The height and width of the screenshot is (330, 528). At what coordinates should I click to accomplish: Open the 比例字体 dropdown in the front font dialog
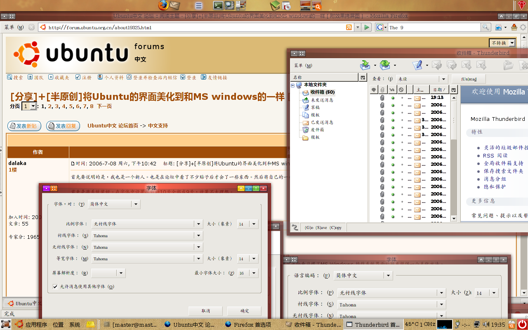pos(147,224)
